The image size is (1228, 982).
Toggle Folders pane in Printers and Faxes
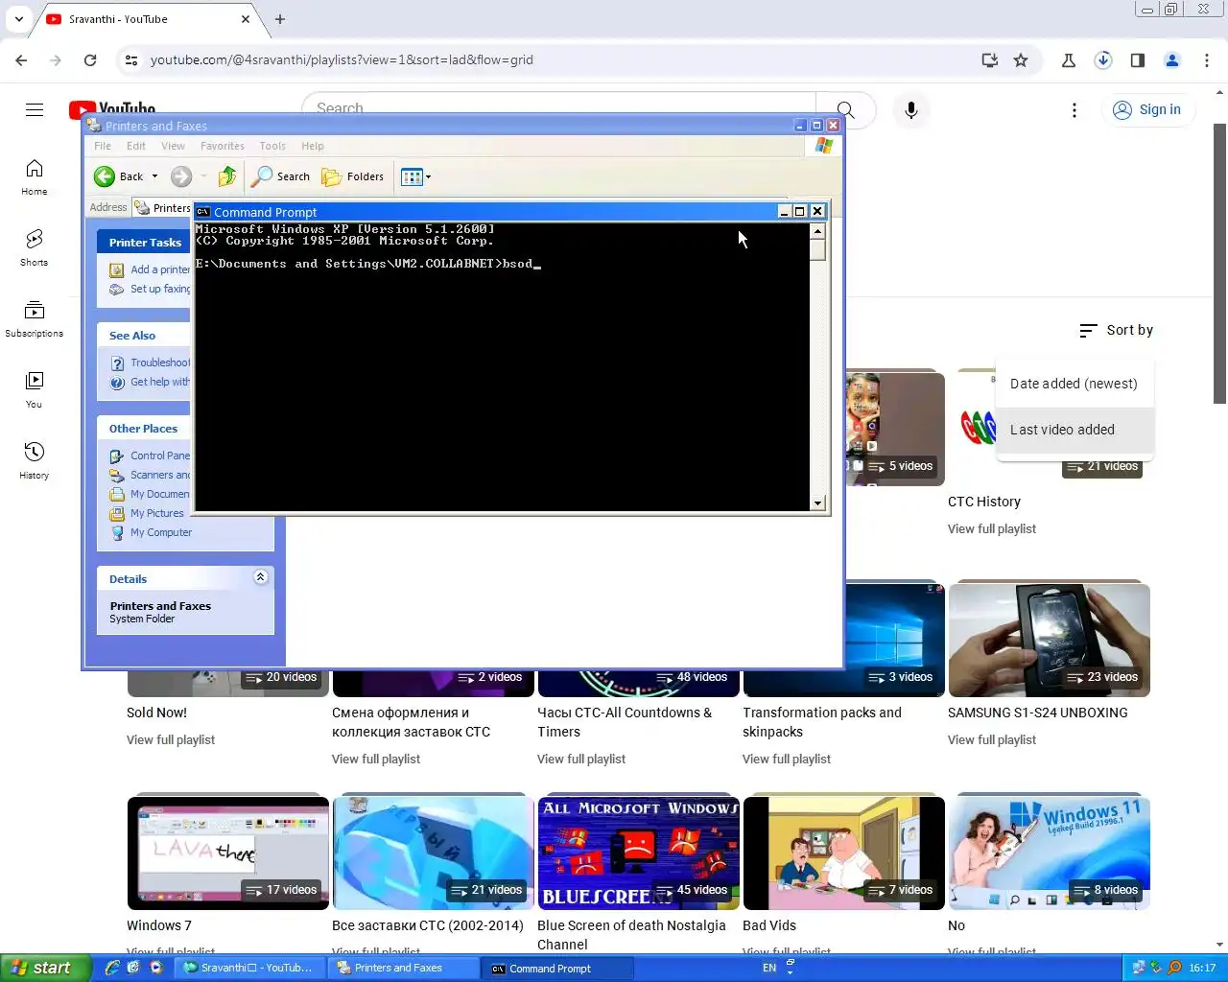coord(353,176)
